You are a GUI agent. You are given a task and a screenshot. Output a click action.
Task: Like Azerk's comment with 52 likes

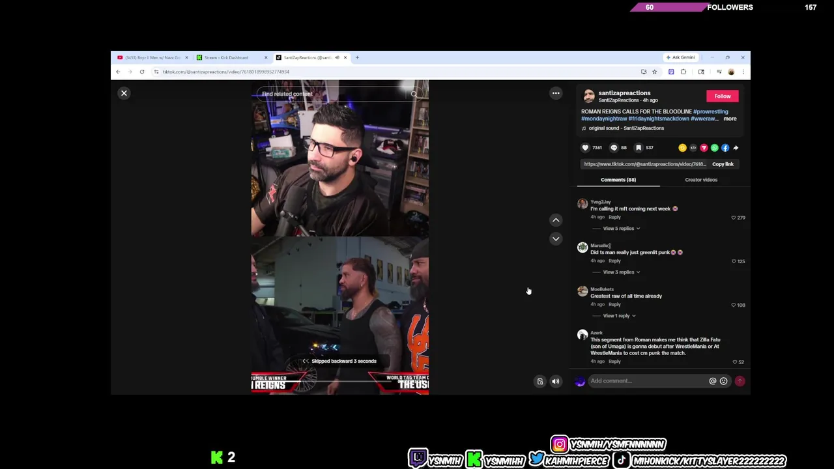click(x=734, y=362)
